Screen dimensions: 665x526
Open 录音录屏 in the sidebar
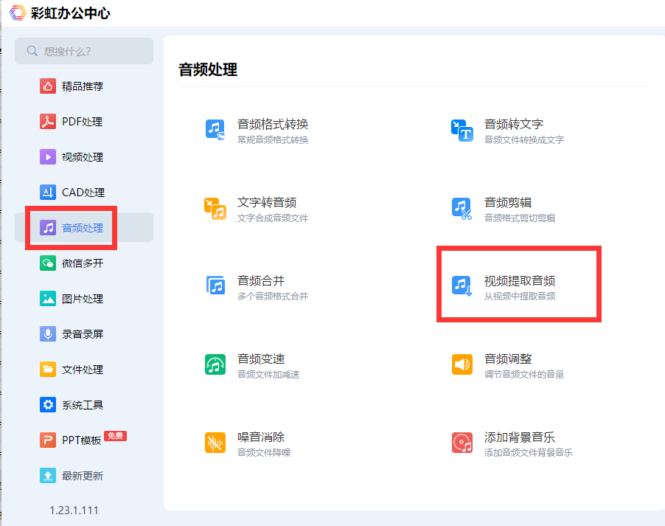coord(83,334)
